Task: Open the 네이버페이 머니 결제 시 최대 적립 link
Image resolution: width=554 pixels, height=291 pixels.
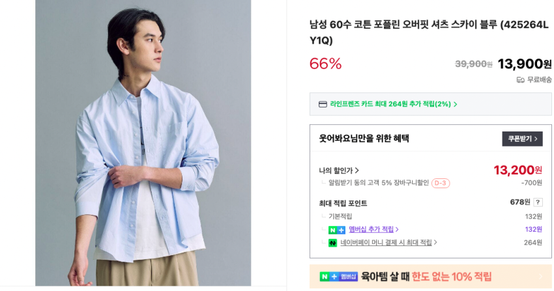Action: pos(386,243)
